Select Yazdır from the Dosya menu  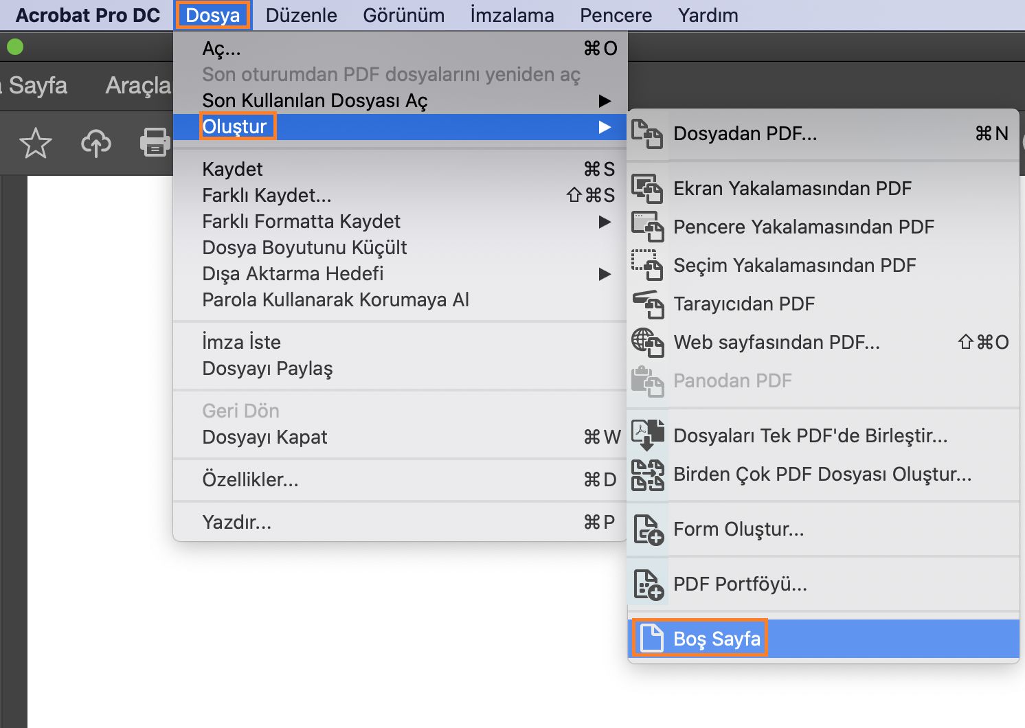coord(236,522)
